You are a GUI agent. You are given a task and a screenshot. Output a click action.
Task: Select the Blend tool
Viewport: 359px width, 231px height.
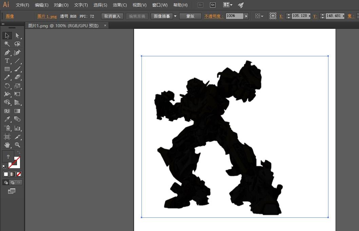(x=17, y=119)
